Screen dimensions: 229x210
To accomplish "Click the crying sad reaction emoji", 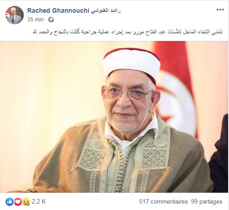I will pos(26,202).
